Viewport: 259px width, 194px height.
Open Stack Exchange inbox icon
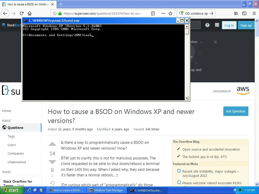click(217, 25)
